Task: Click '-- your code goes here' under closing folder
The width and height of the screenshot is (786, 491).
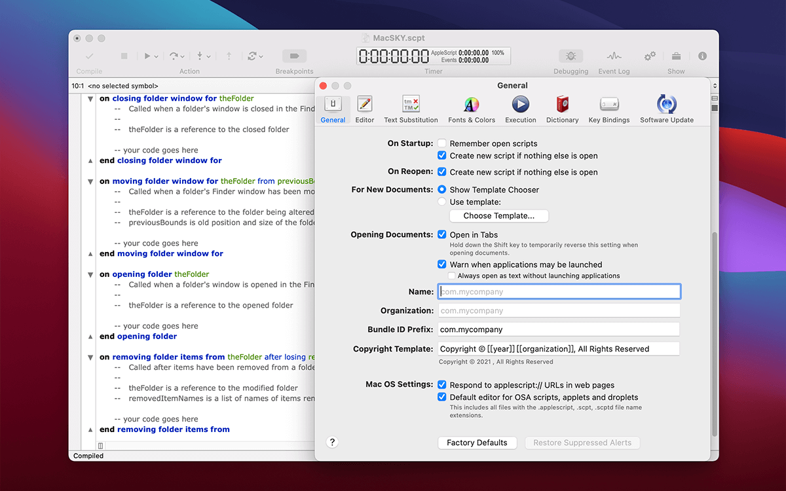Action: click(x=156, y=150)
